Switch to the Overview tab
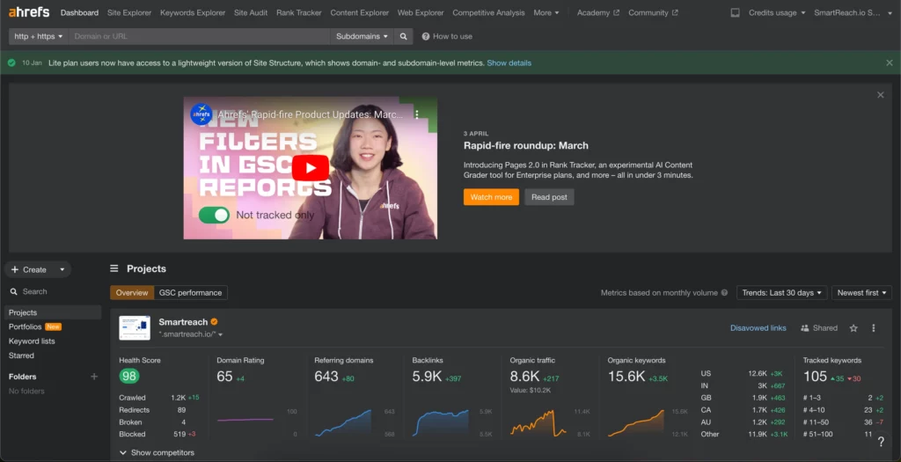This screenshot has height=462, width=901. 132,292
